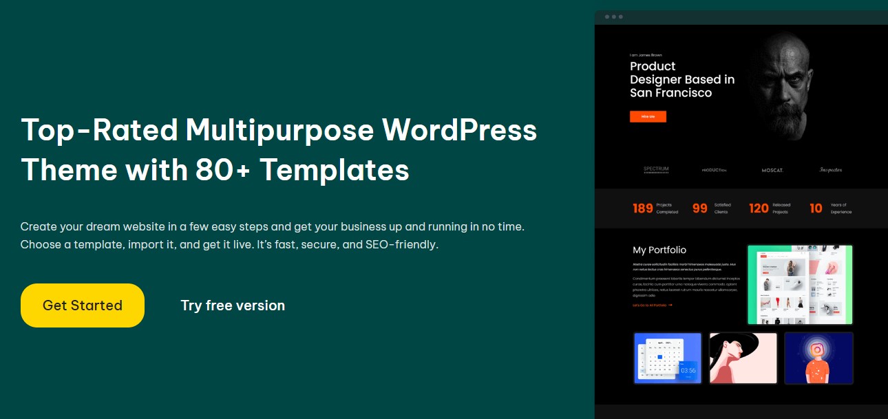Click the Production brand logo
888x419 pixels.
714,170
